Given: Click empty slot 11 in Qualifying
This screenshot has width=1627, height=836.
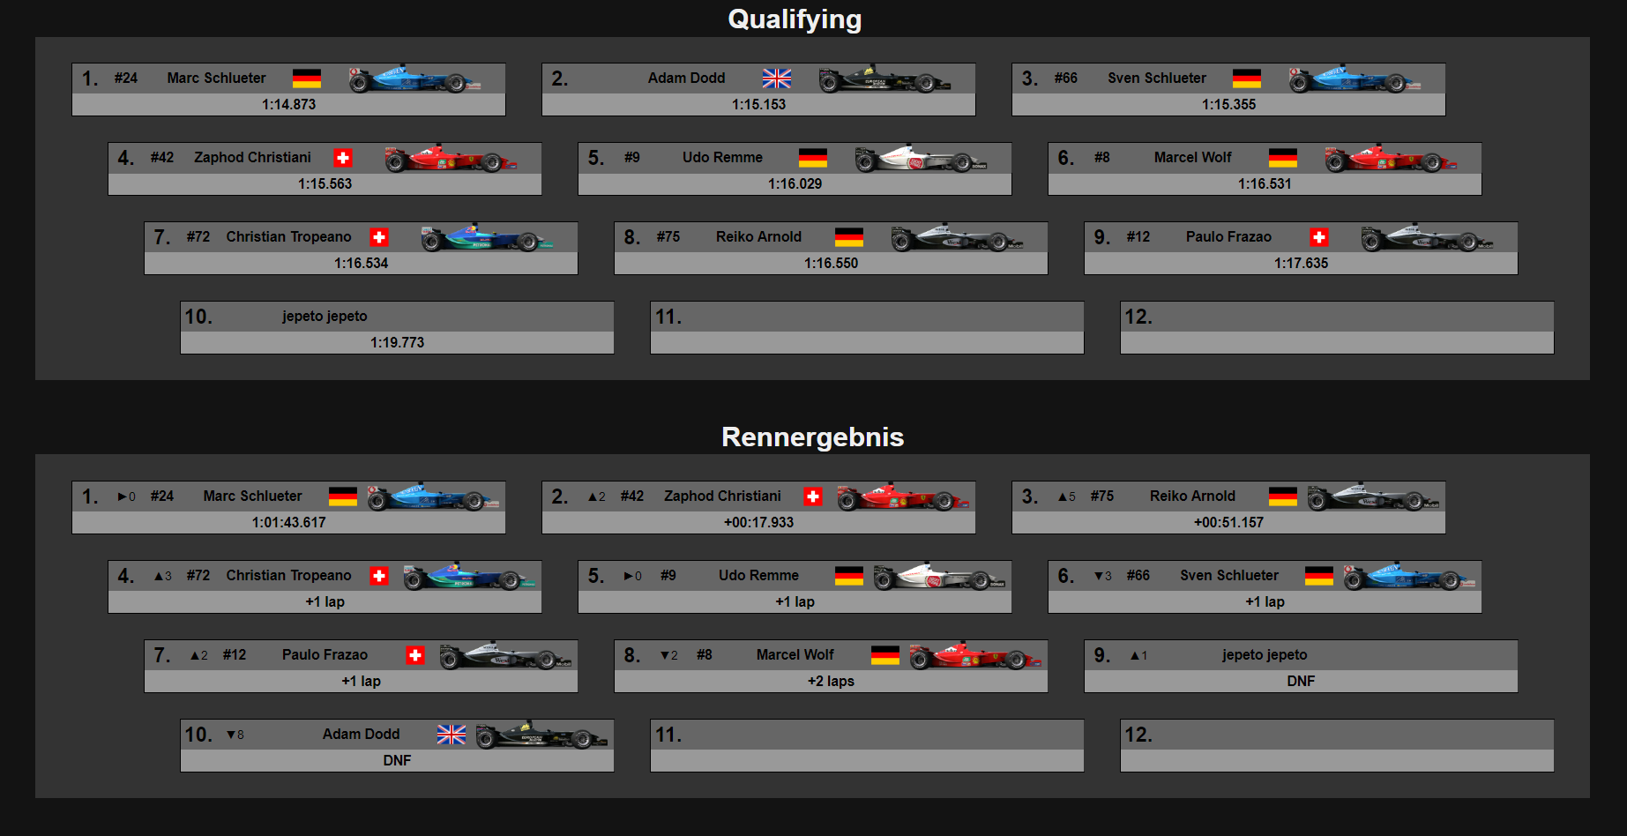Looking at the screenshot, I should pos(867,328).
